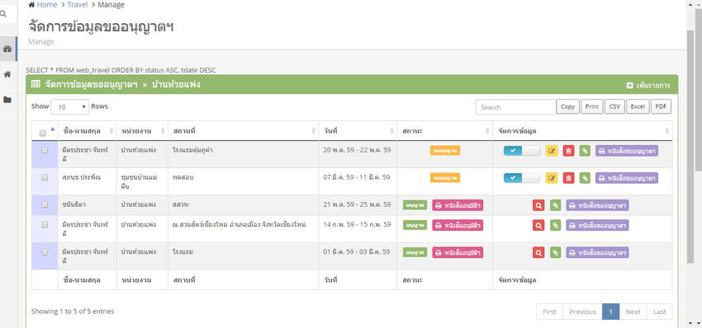The image size is (702, 328).
Task: Click the green approved badge in the ชนันธิดา row
Action: click(x=415, y=205)
